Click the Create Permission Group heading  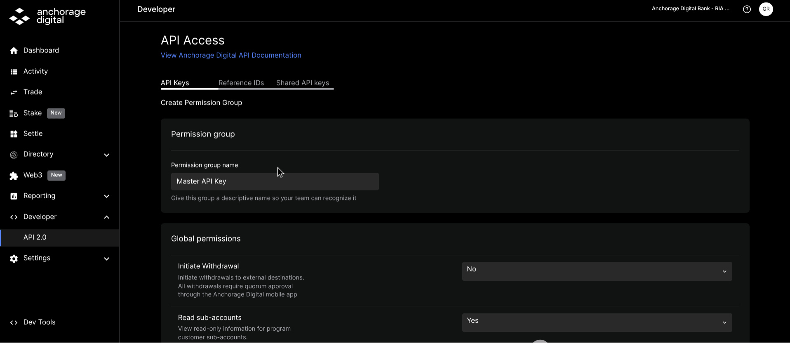coord(201,103)
